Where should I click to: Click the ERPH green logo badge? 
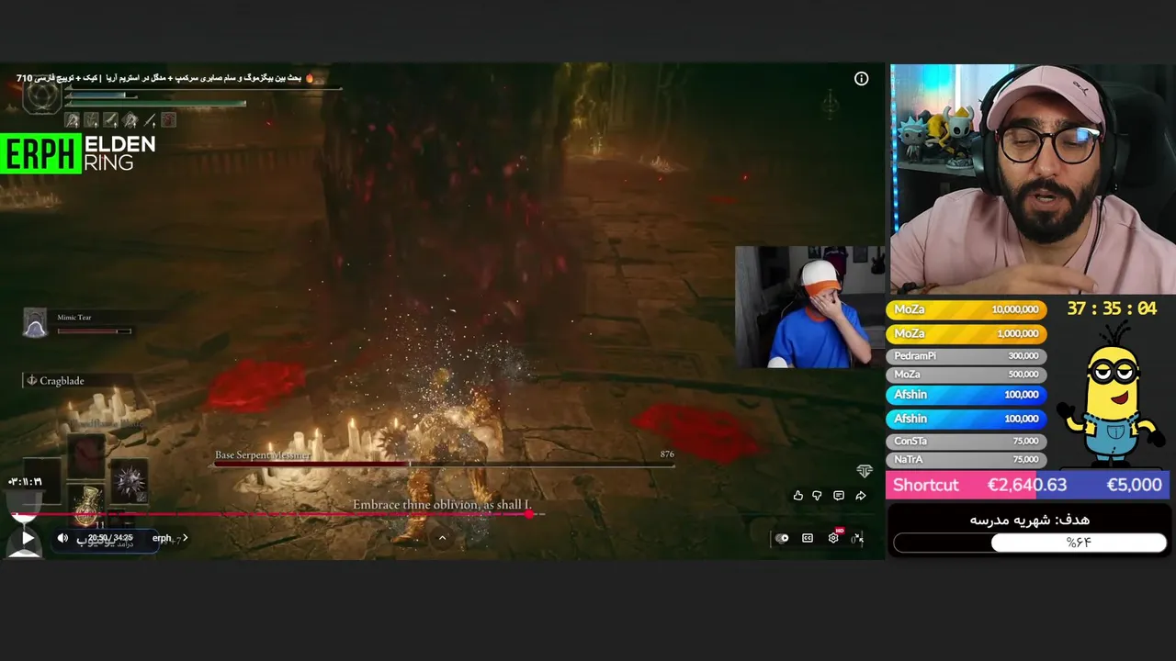pos(41,153)
